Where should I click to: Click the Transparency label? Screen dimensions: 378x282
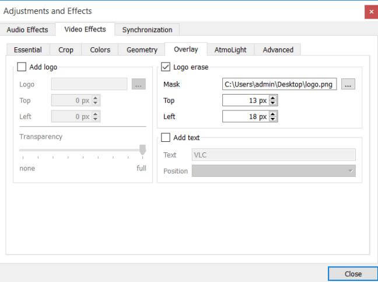tap(41, 137)
